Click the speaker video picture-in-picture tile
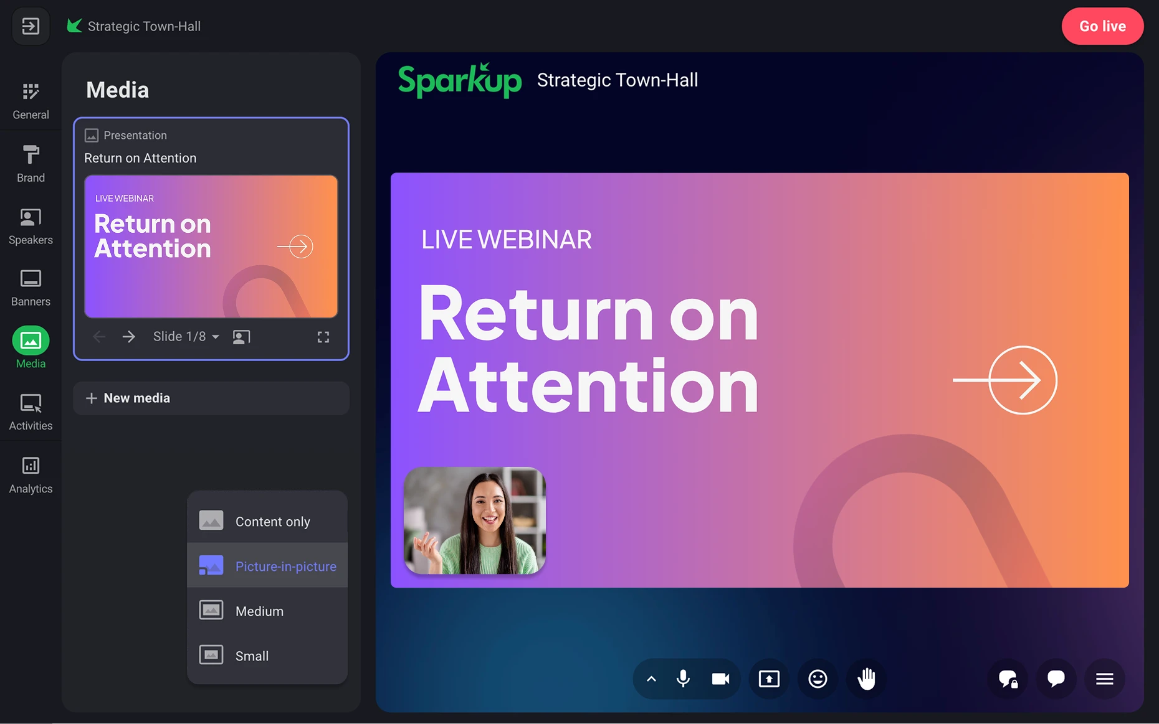Screen dimensions: 1159x724 click(x=475, y=520)
